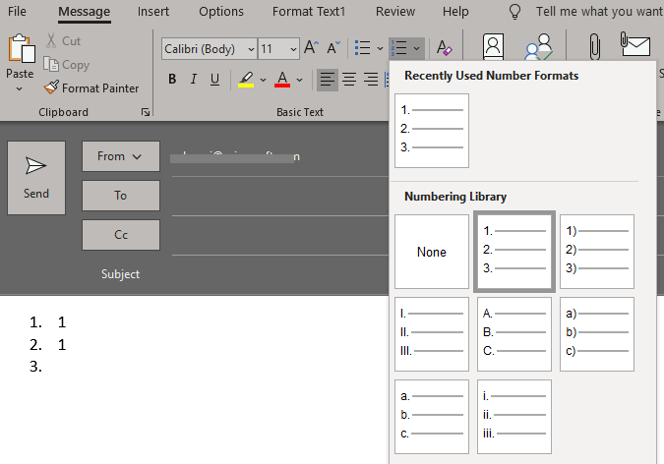Check names of recipients

(538, 46)
